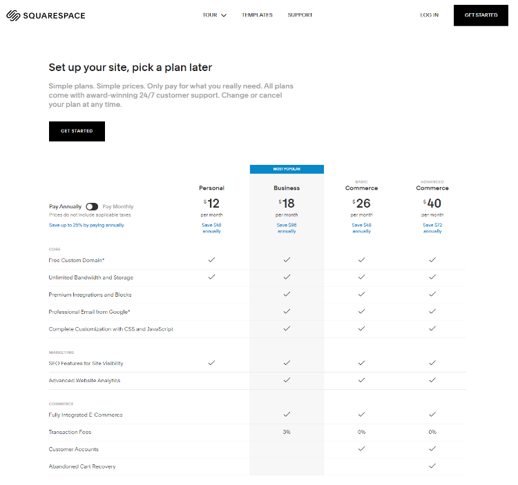The width and height of the screenshot is (518, 485).
Task: Click the Unlimited Bandwidth and Storage label
Action: (91, 277)
